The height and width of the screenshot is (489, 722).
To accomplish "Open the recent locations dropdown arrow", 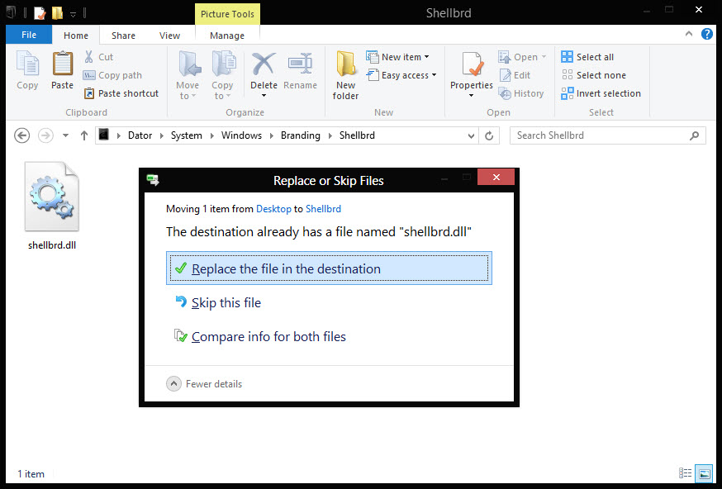I will 65,135.
